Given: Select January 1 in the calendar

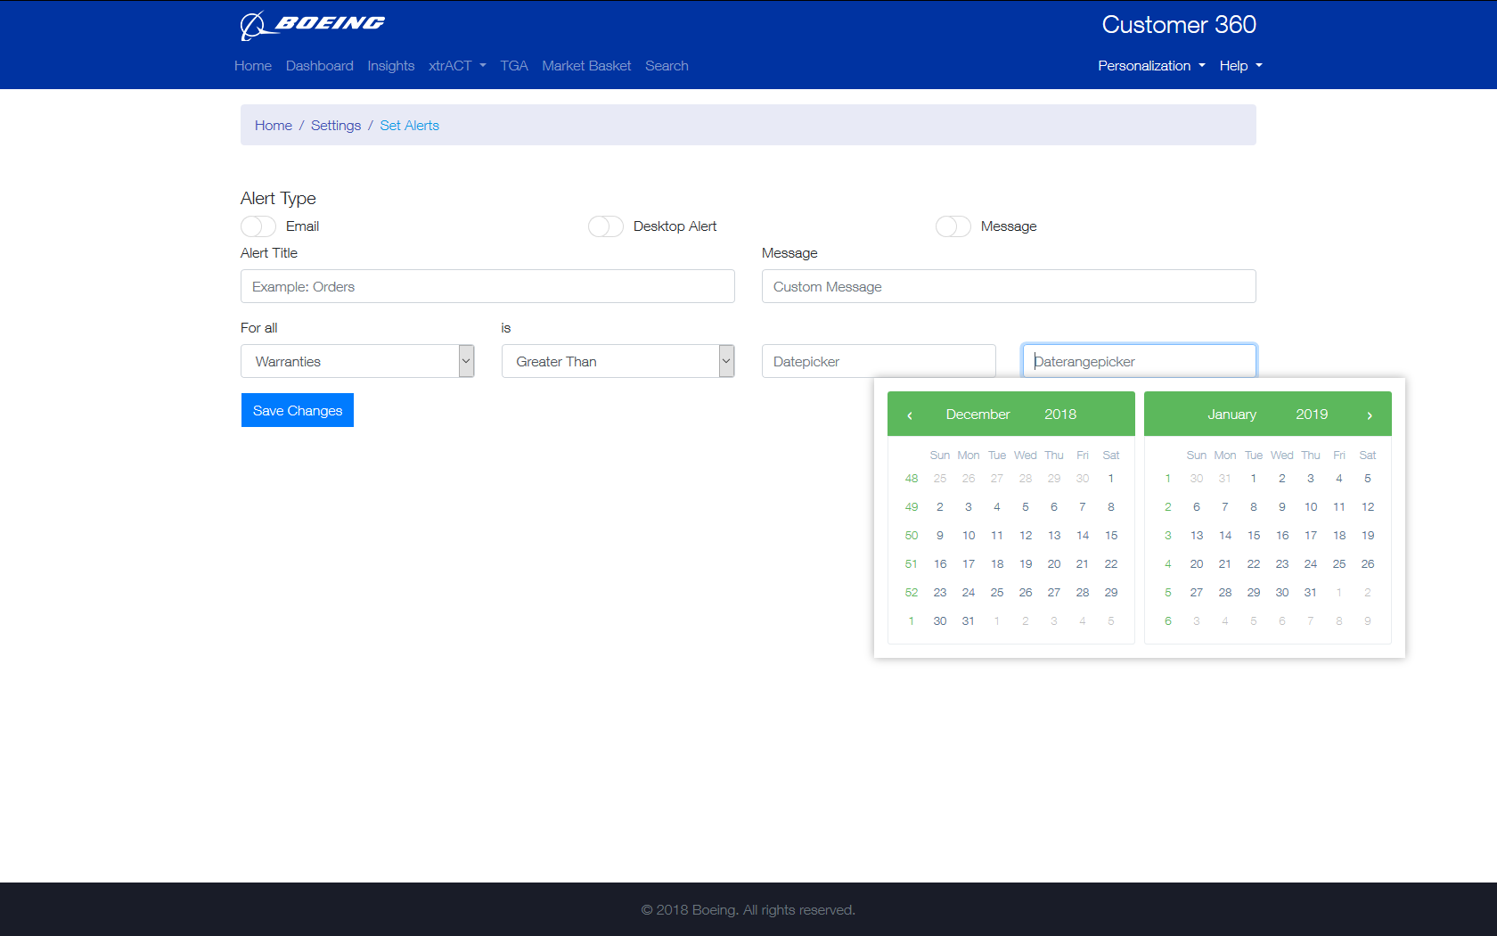Looking at the screenshot, I should point(1254,479).
